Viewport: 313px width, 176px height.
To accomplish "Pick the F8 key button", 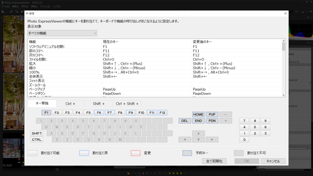I will click(x=120, y=113).
